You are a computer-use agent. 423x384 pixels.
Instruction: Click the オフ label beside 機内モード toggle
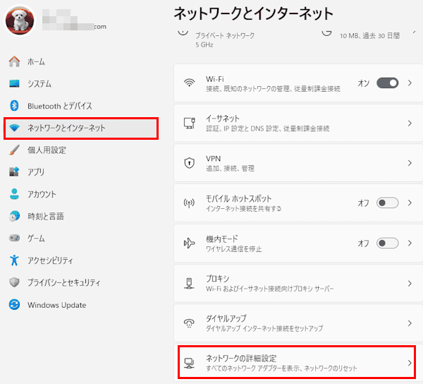coord(363,244)
